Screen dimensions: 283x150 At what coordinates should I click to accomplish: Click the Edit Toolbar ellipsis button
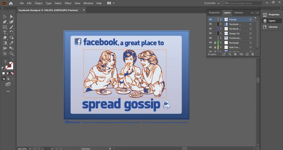8,91
